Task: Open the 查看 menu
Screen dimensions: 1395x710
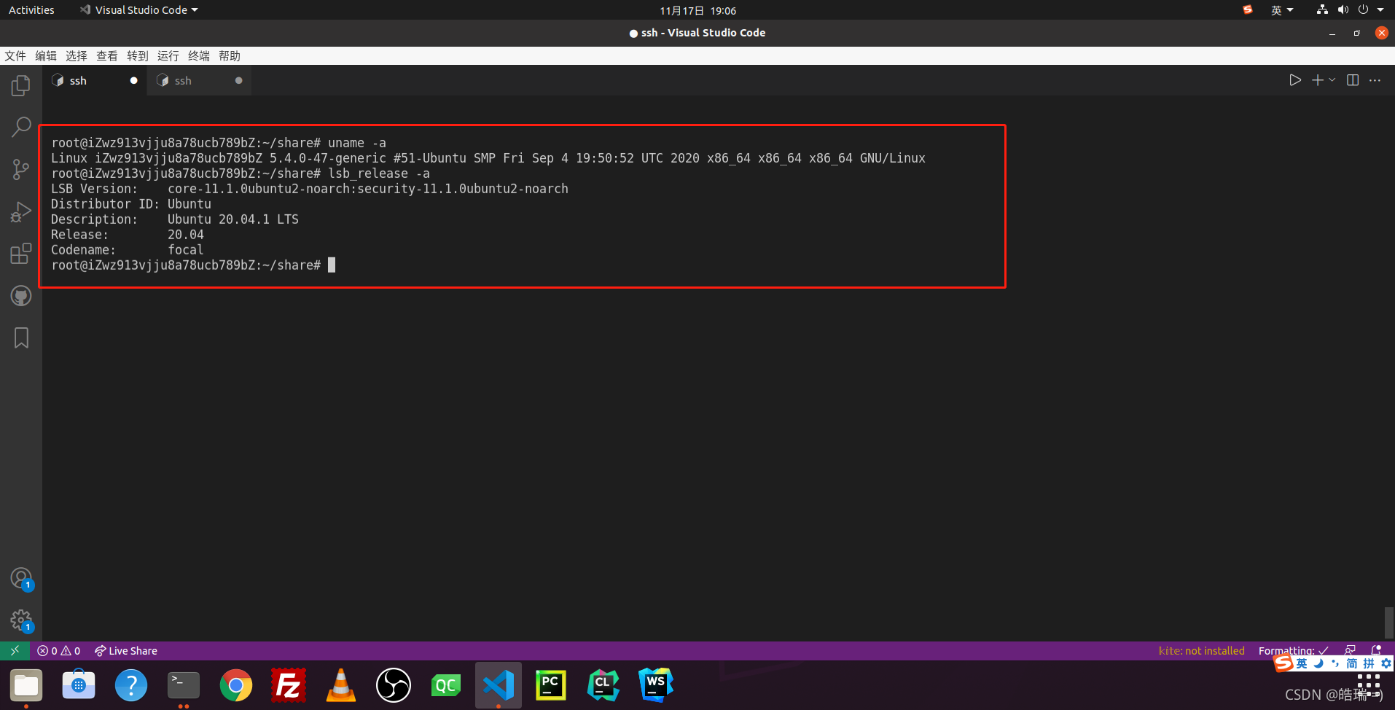Action: 107,56
